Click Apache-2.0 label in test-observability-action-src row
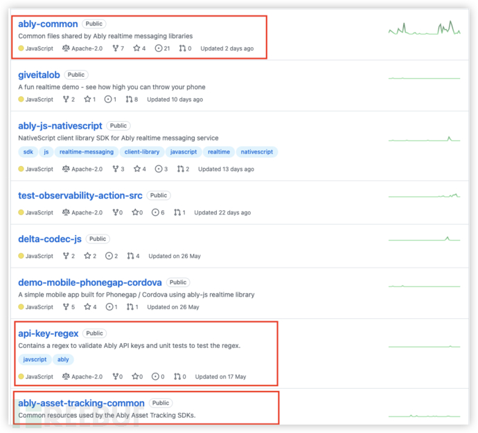This screenshot has height=433, width=478. point(87,213)
